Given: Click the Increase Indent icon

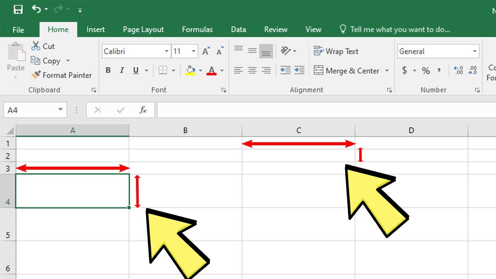Looking at the screenshot, I should tap(299, 71).
